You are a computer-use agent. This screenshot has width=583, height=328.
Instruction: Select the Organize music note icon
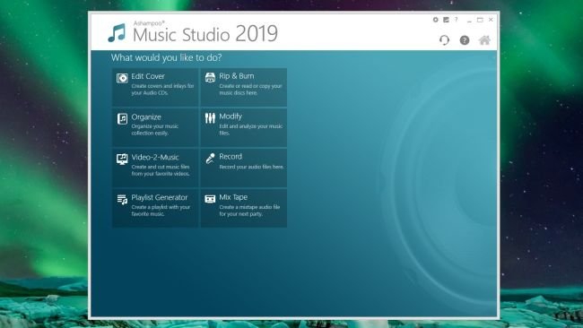[122, 118]
